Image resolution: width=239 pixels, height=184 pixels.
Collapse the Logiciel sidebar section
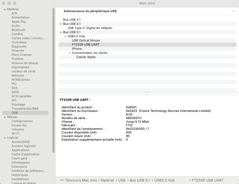(5, 138)
